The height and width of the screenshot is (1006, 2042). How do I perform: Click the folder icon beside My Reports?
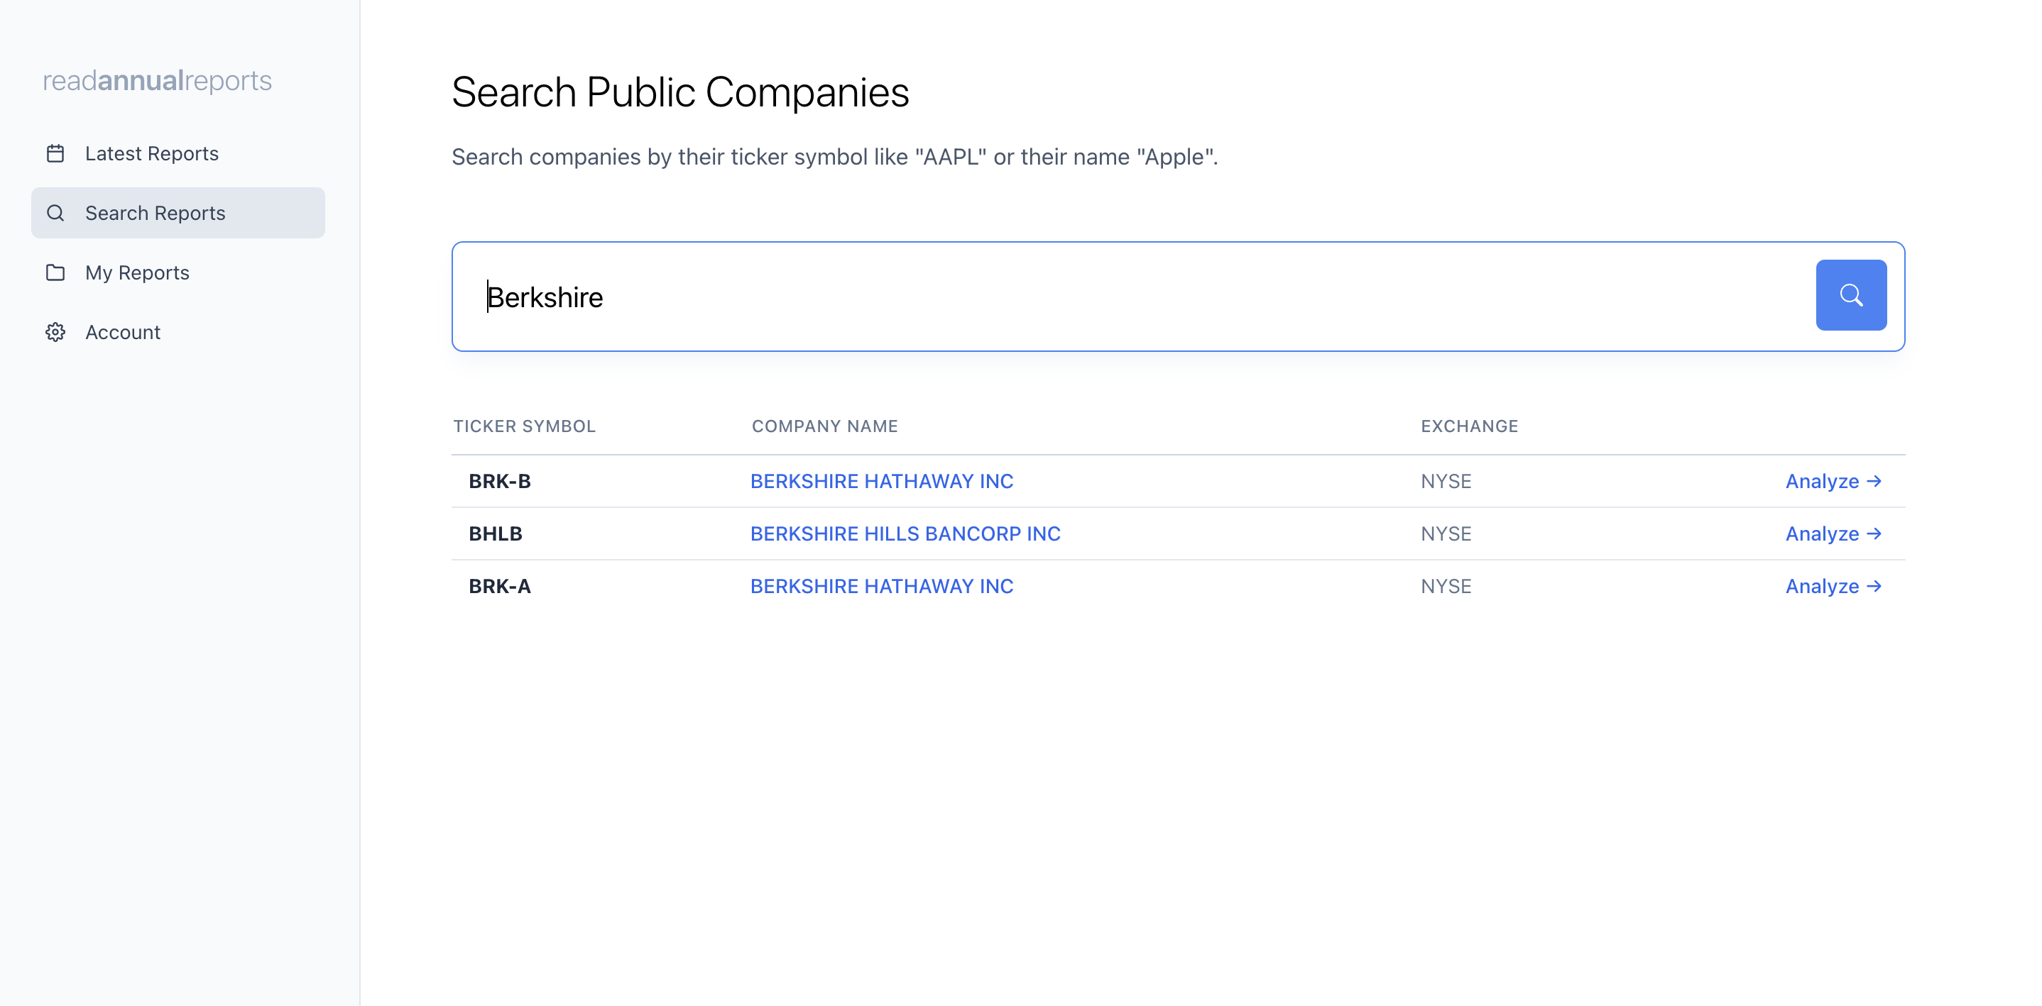coord(55,272)
